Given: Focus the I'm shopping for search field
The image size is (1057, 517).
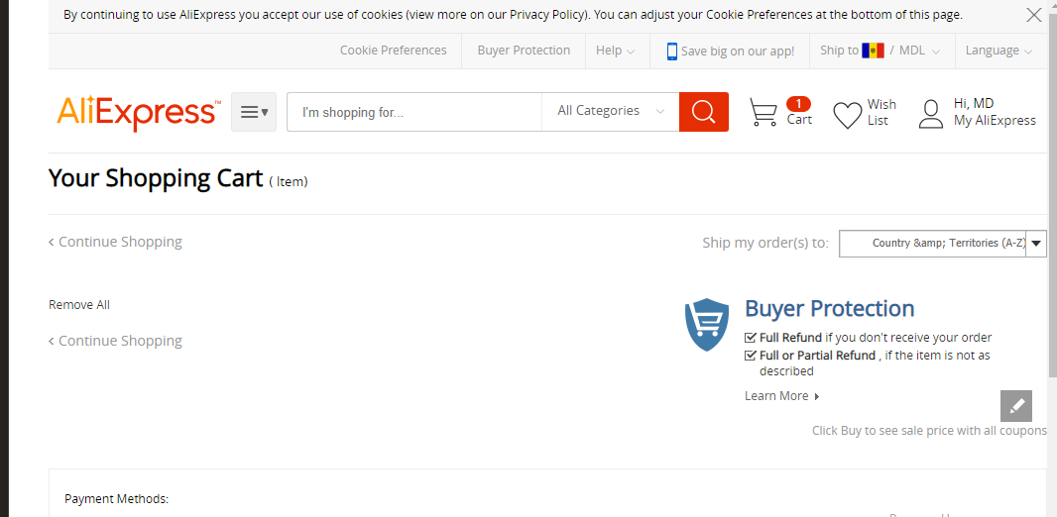Looking at the screenshot, I should [x=414, y=112].
